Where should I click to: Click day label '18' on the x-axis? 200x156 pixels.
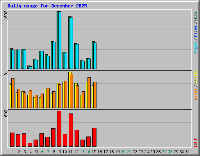111,152
